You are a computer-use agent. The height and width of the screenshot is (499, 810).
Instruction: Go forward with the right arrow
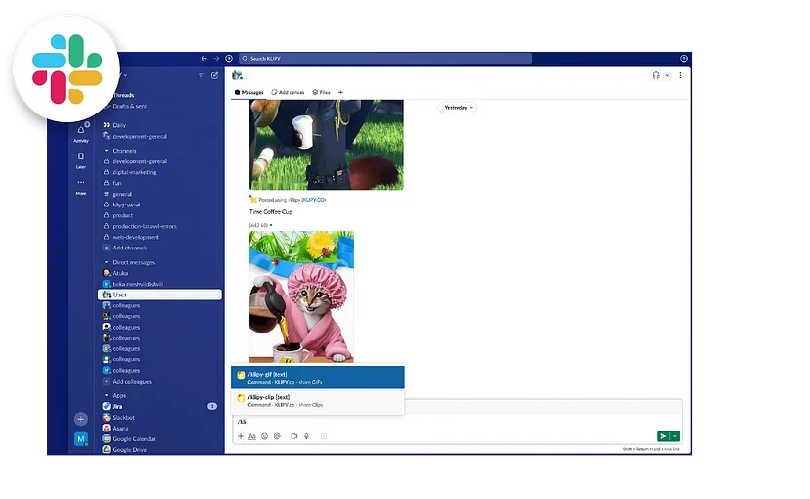pyautogui.click(x=216, y=59)
